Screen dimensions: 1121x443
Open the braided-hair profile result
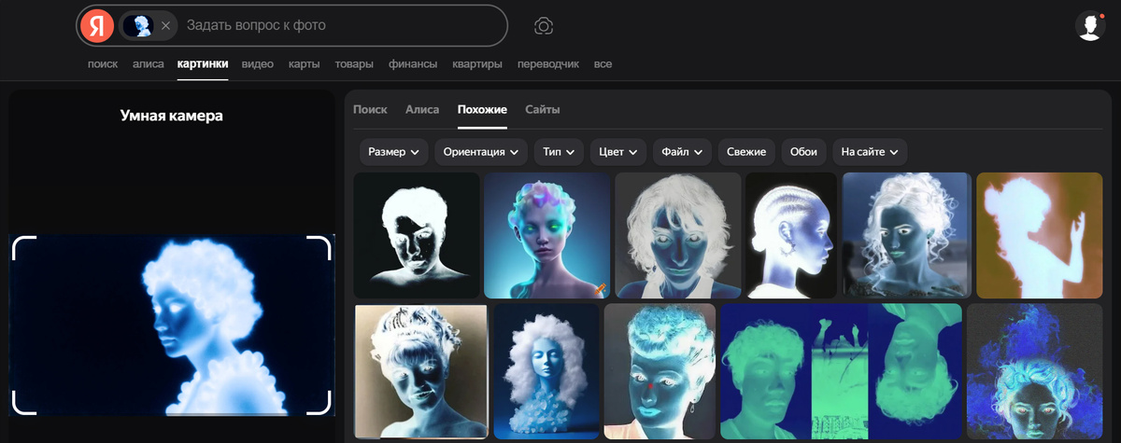(x=791, y=235)
